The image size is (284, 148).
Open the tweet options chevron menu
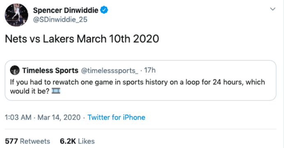(x=273, y=9)
